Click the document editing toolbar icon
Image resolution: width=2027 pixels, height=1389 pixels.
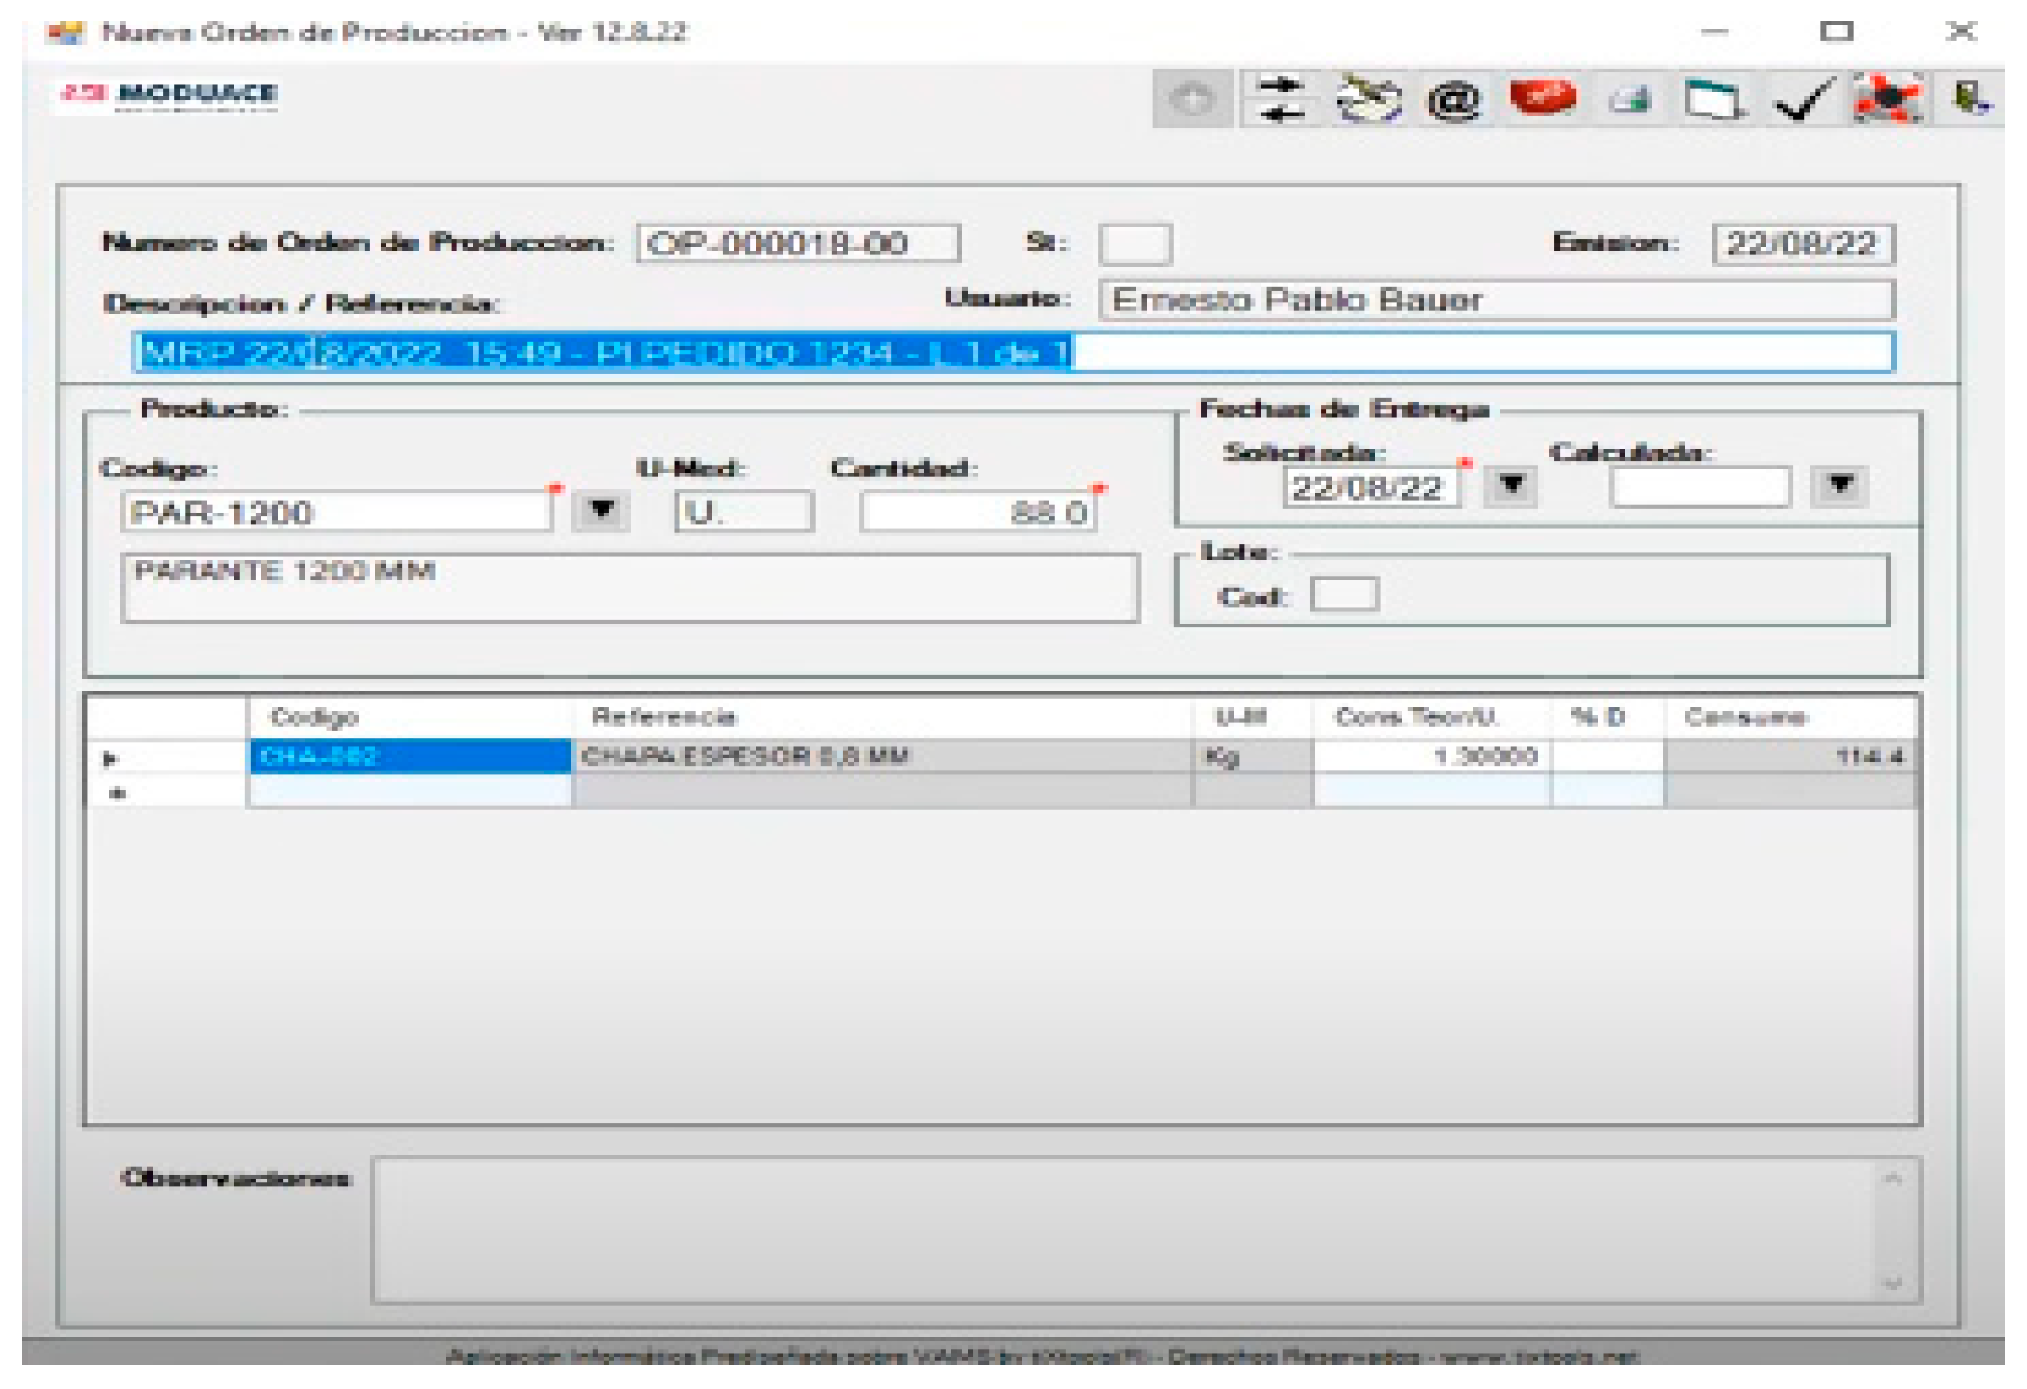(x=1369, y=99)
